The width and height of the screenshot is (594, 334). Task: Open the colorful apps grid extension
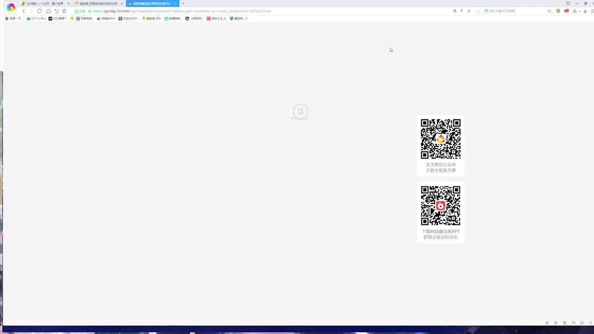coord(558,11)
